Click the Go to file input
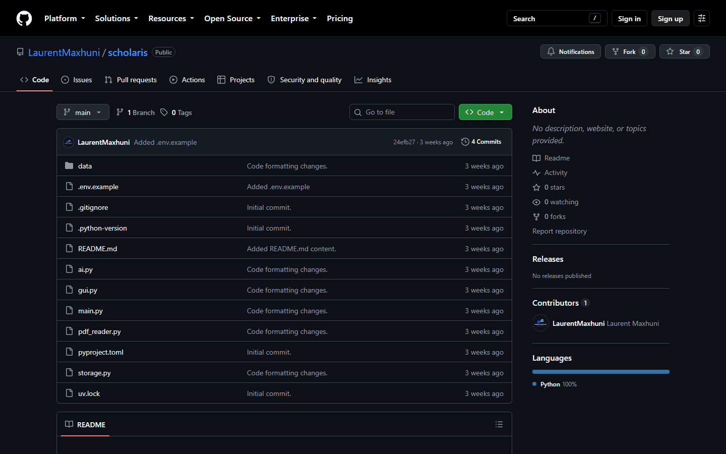Screen dimensions: 726x454 402,112
